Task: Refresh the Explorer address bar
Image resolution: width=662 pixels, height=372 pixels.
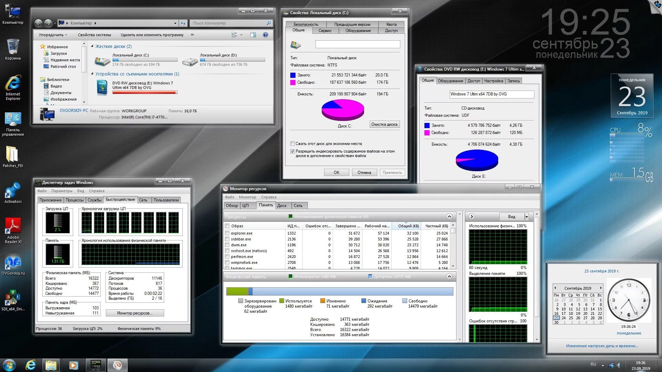Action: point(183,23)
